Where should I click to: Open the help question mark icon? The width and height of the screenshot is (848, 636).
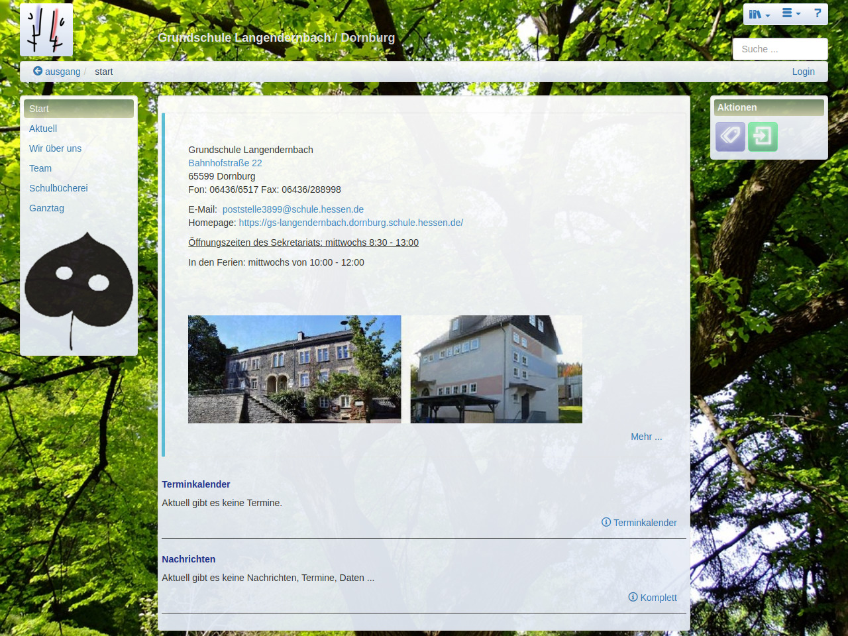818,14
